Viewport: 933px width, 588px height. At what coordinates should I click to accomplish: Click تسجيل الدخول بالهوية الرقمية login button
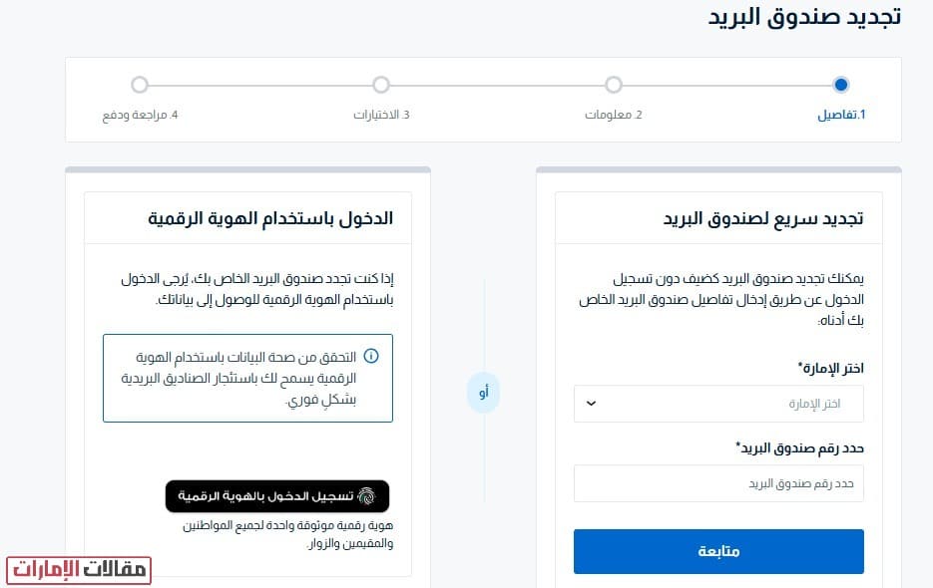point(277,495)
